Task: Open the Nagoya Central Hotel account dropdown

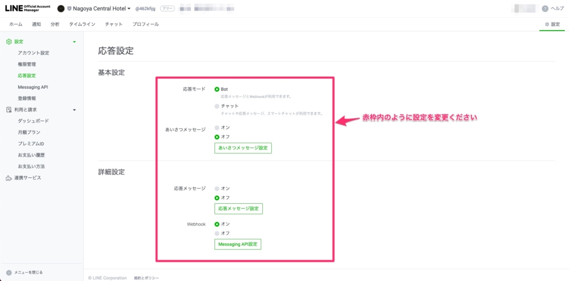Action: [x=129, y=9]
